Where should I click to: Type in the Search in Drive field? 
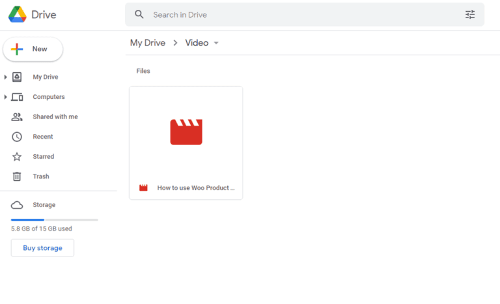point(299,14)
